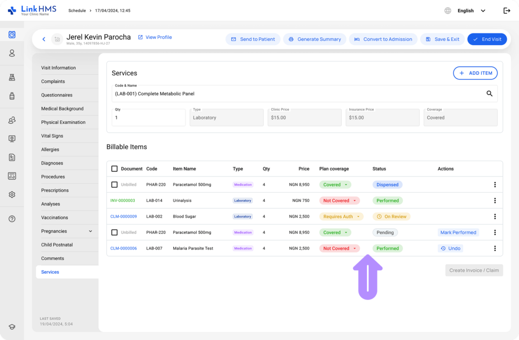Click the Code & Name search field

(304, 94)
